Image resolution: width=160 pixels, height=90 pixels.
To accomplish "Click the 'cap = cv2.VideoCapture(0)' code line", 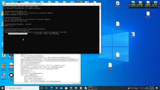I will 30,62.
